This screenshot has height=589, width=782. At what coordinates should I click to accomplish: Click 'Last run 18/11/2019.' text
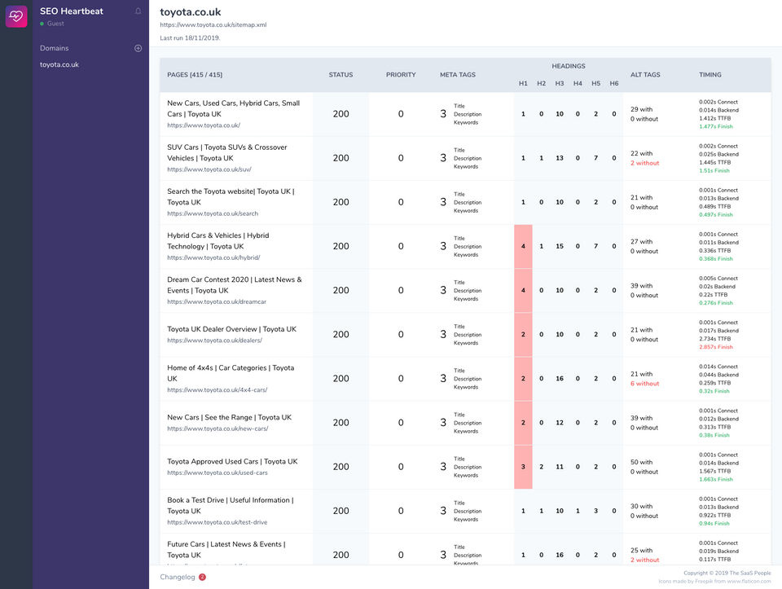point(190,38)
